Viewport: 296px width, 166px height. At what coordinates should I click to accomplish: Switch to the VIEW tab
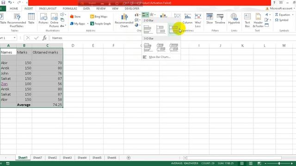coord(115,9)
